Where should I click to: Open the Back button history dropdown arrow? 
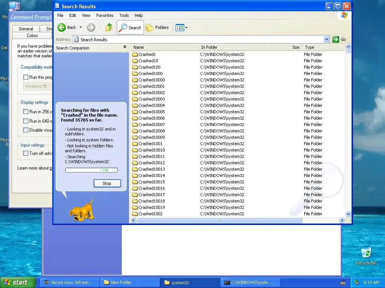pos(80,27)
